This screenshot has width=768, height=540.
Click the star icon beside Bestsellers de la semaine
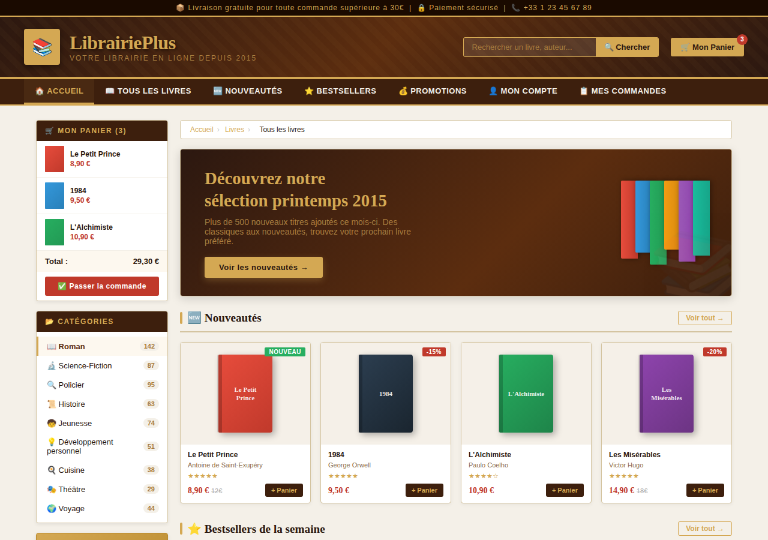coord(193,529)
